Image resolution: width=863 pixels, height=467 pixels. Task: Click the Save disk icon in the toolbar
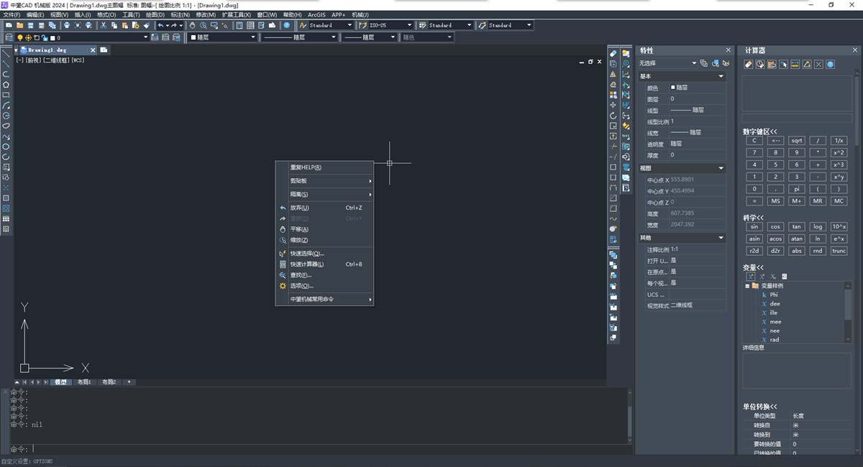pyautogui.click(x=30, y=25)
